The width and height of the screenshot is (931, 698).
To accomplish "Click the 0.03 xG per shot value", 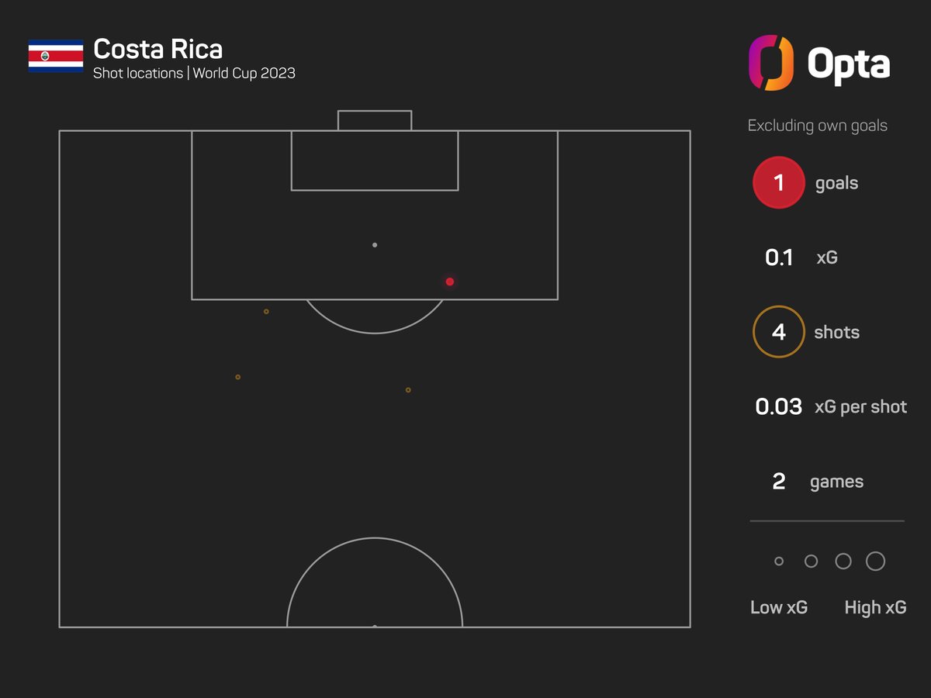I will pyautogui.click(x=778, y=407).
